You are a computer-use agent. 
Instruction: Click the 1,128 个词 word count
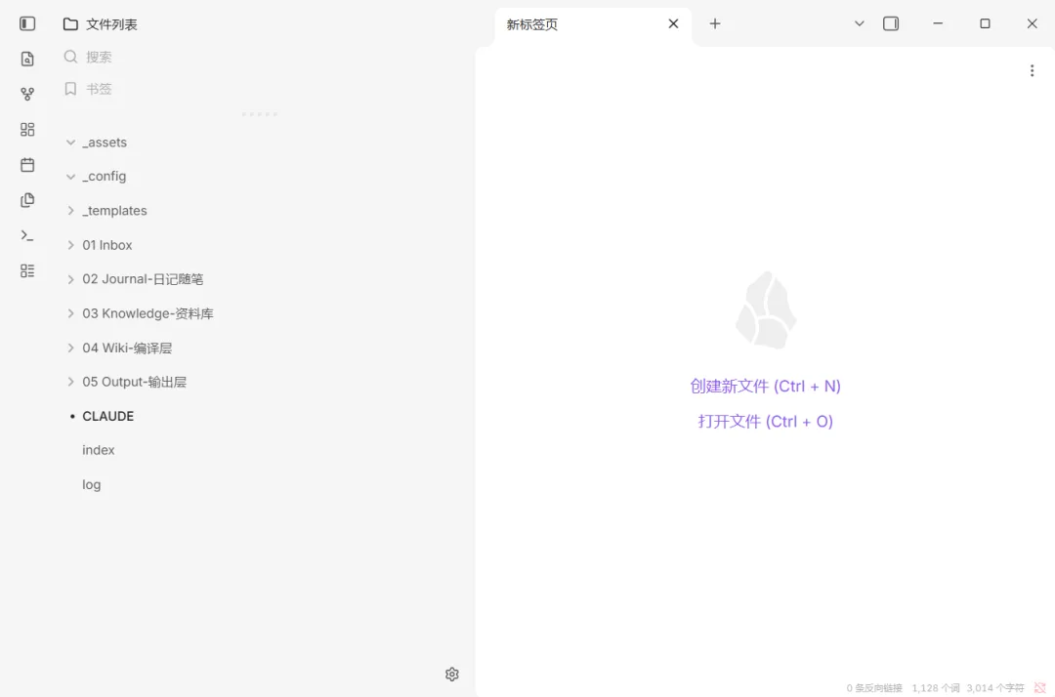(x=936, y=687)
